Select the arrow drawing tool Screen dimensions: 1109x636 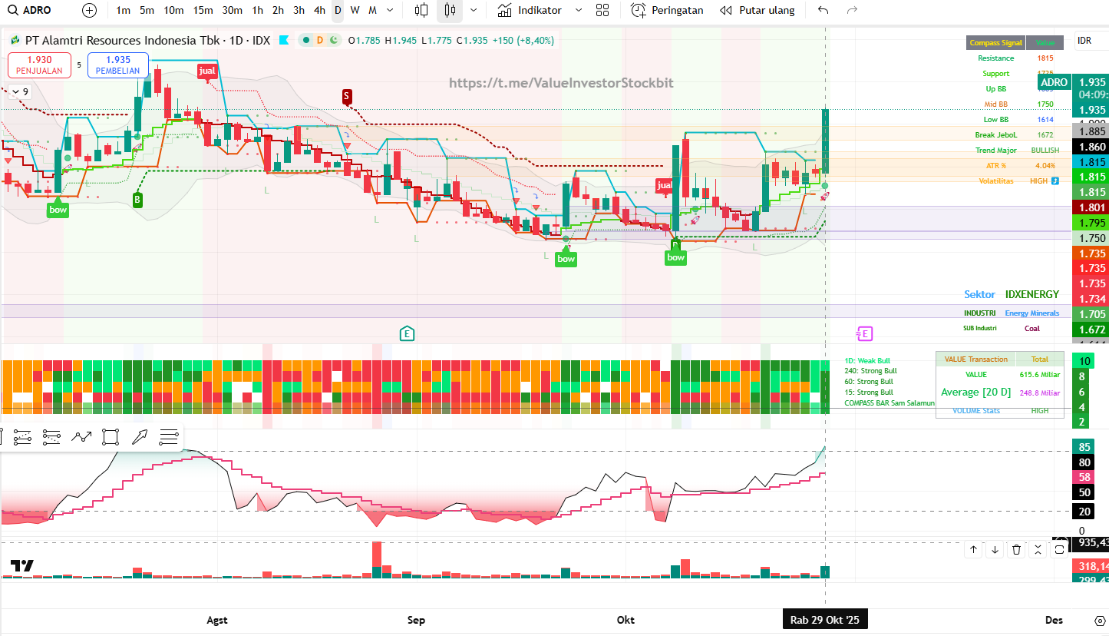pyautogui.click(x=140, y=437)
